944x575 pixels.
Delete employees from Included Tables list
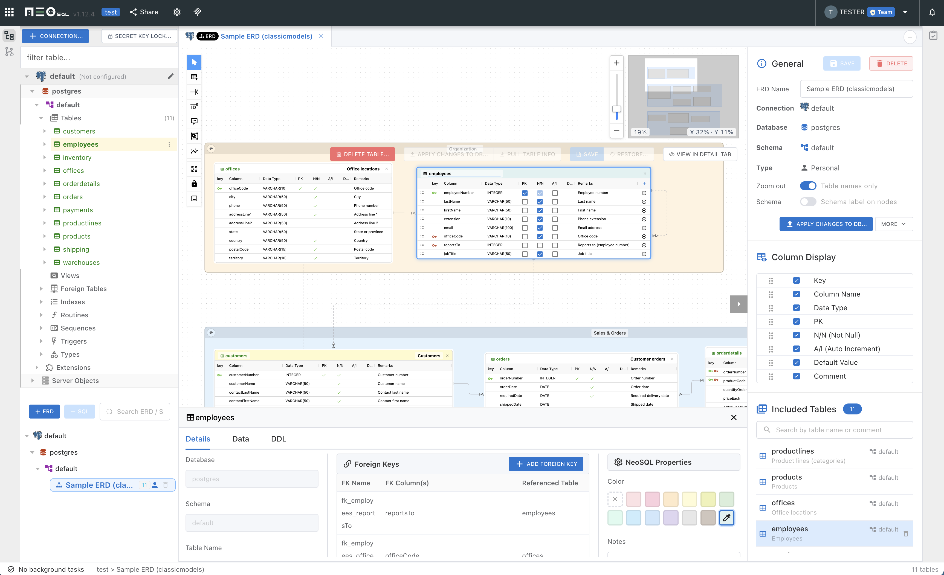point(906,533)
